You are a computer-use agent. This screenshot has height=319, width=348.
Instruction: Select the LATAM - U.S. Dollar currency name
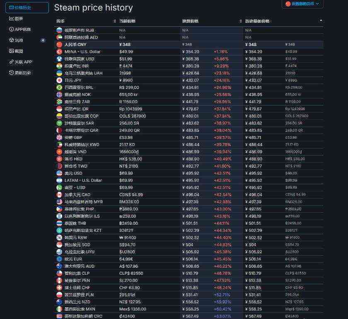(x=83, y=180)
